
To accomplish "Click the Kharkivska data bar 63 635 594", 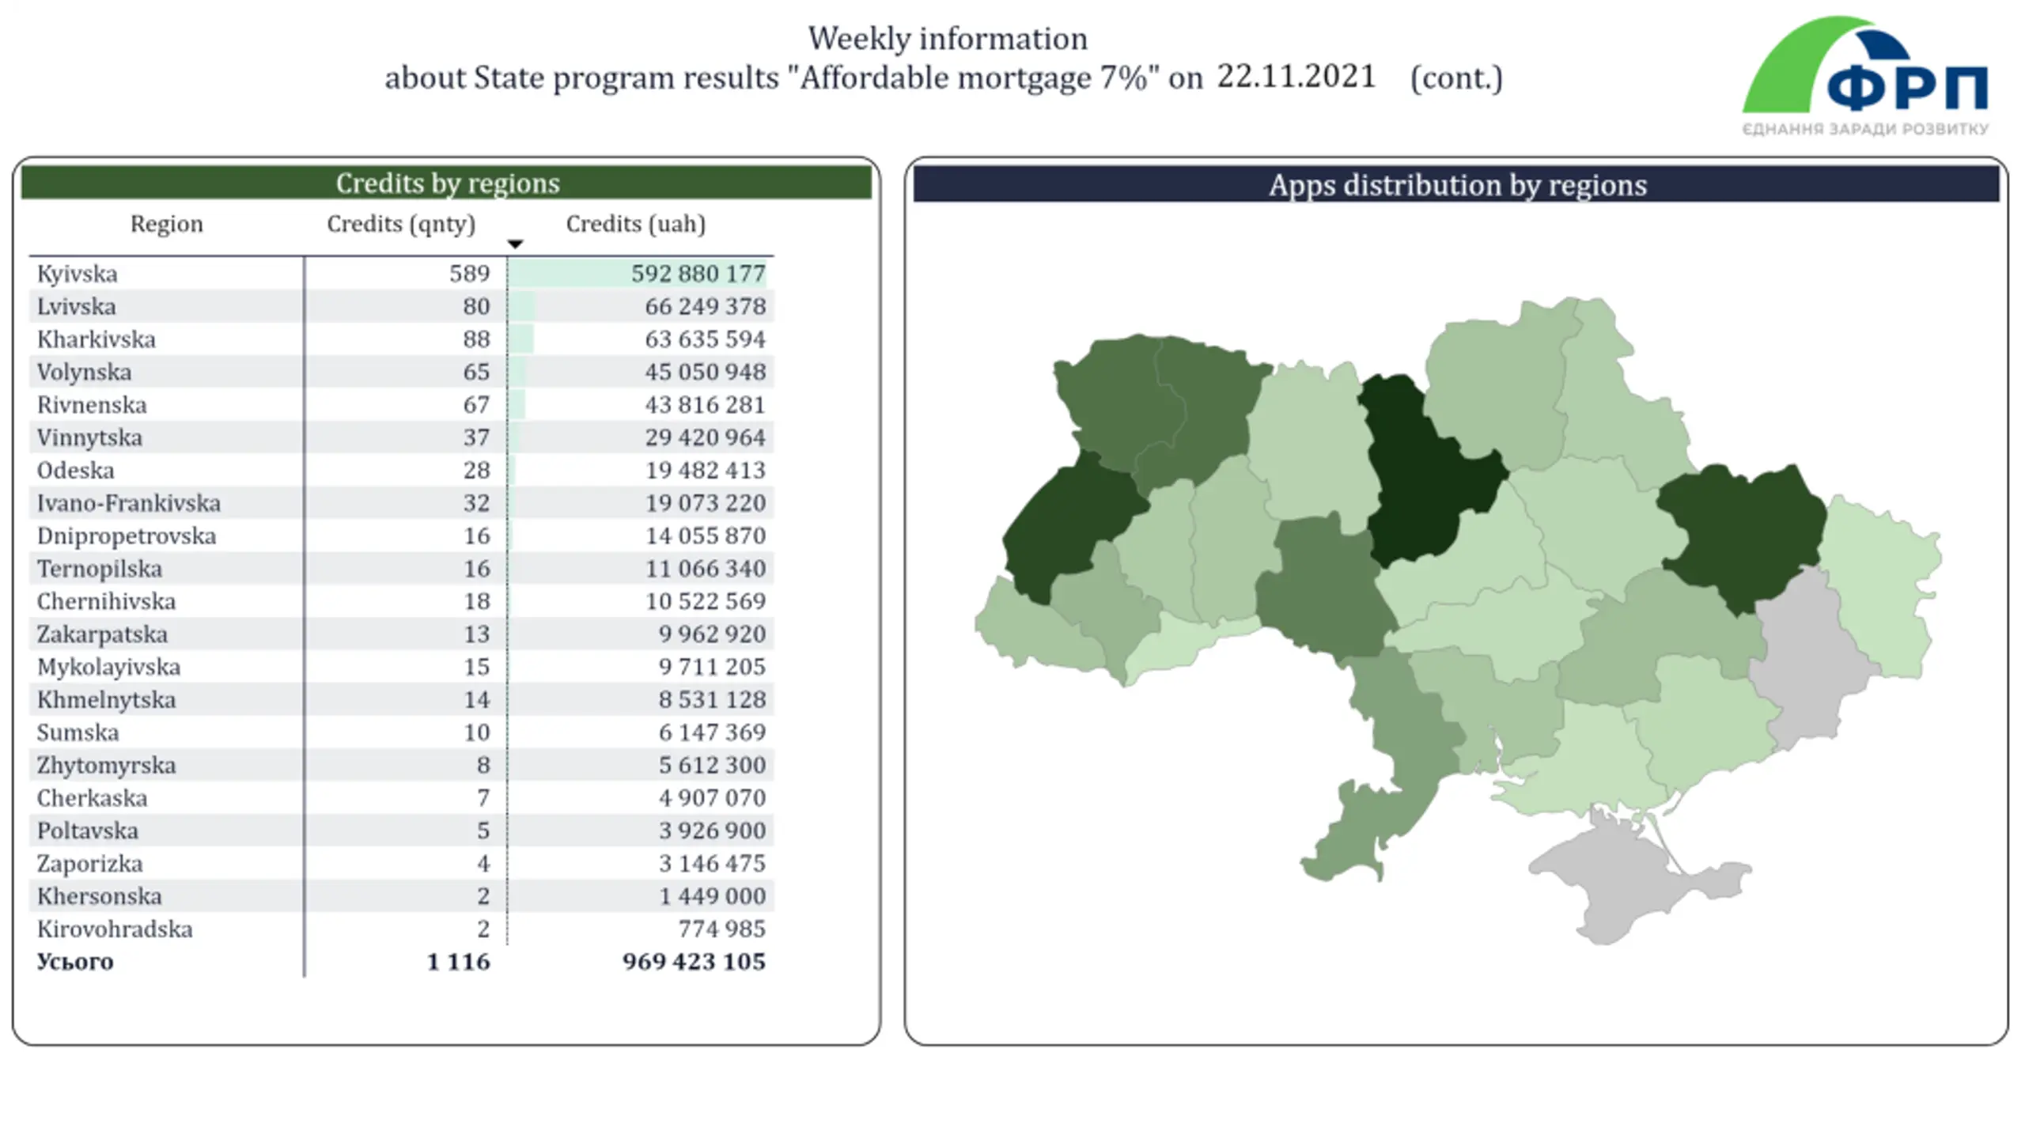I will [520, 339].
